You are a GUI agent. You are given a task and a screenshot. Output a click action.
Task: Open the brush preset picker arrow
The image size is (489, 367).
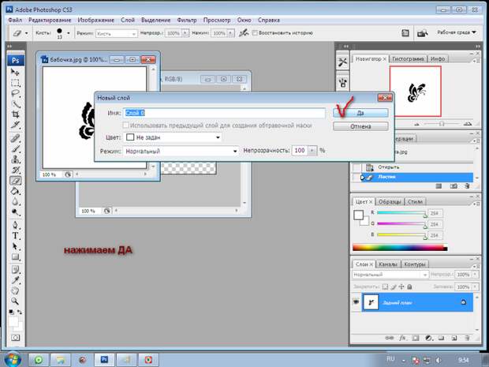[x=69, y=33]
